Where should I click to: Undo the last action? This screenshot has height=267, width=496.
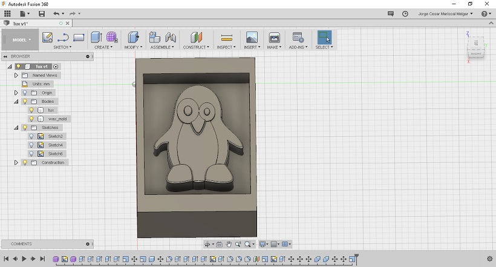tap(56, 13)
